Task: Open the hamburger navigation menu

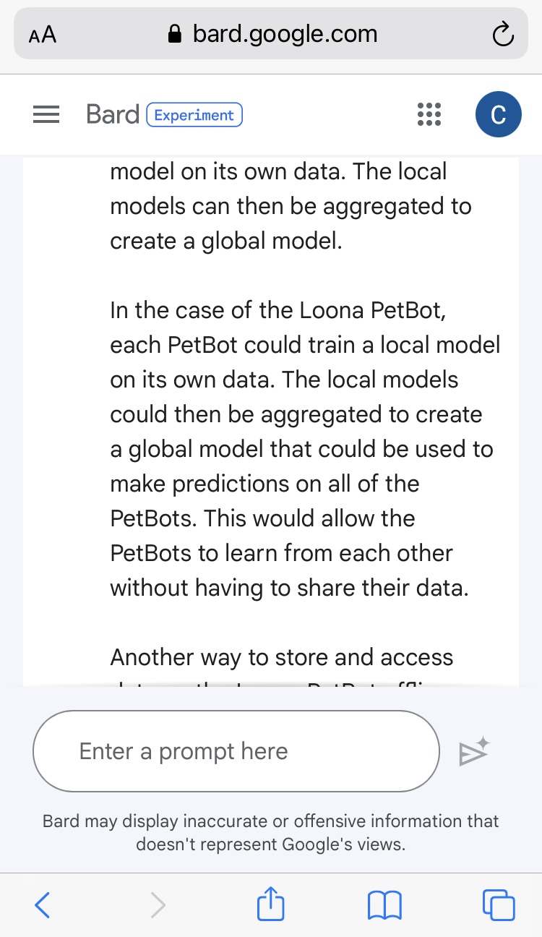Action: click(46, 115)
